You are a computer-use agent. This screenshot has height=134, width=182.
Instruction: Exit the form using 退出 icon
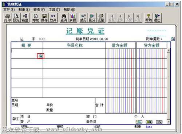[x=157, y=18]
